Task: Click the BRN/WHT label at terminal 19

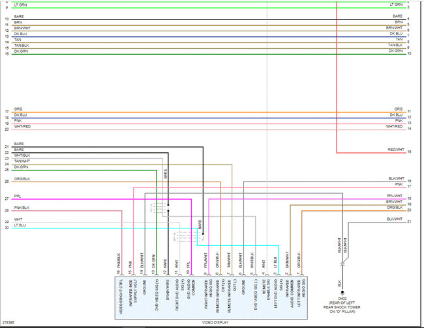Action: [x=394, y=202]
